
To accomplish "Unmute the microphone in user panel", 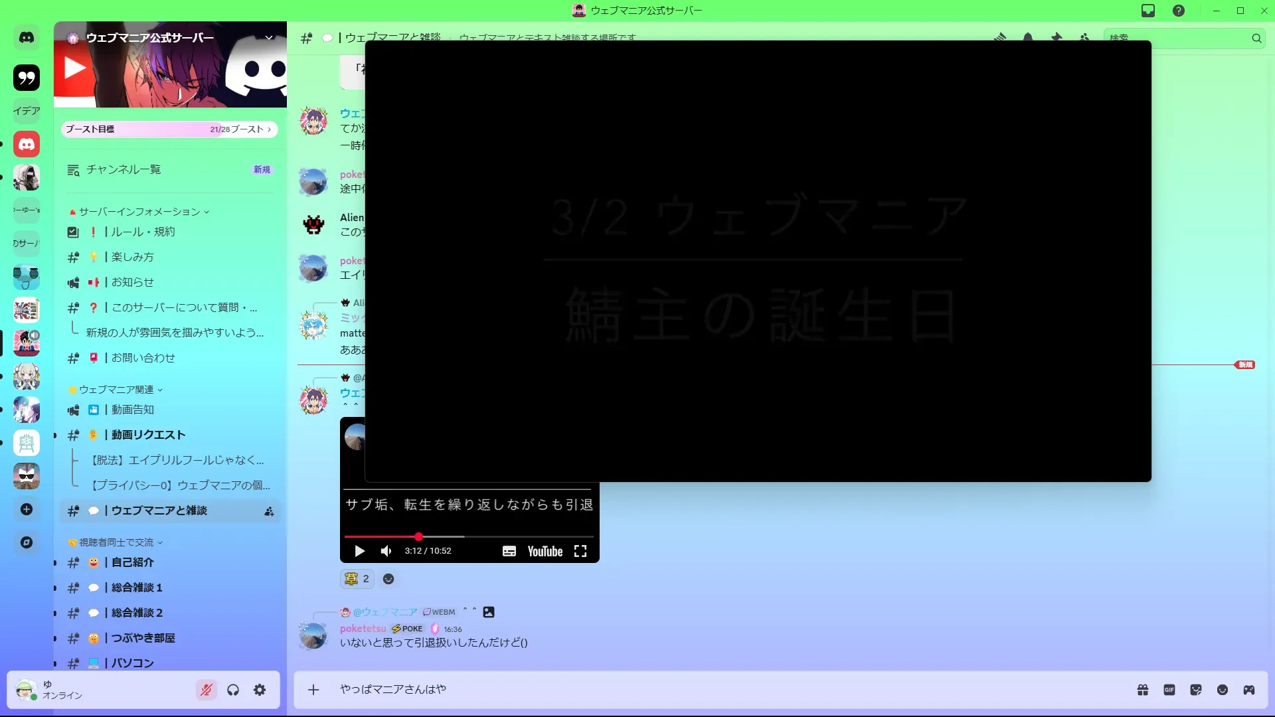I will coord(207,690).
